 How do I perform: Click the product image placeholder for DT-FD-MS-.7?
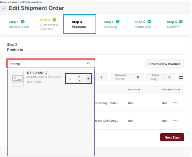click(x=17, y=79)
